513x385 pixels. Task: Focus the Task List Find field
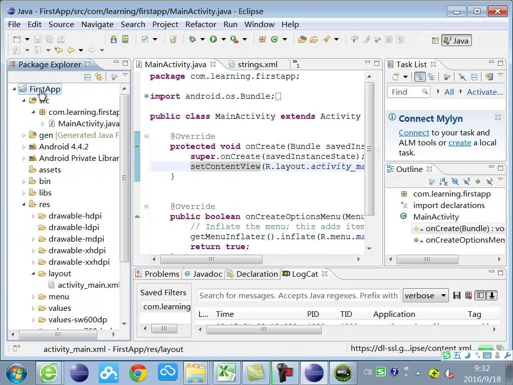point(409,92)
